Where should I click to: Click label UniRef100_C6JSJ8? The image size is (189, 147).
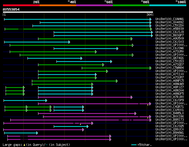click(170, 32)
